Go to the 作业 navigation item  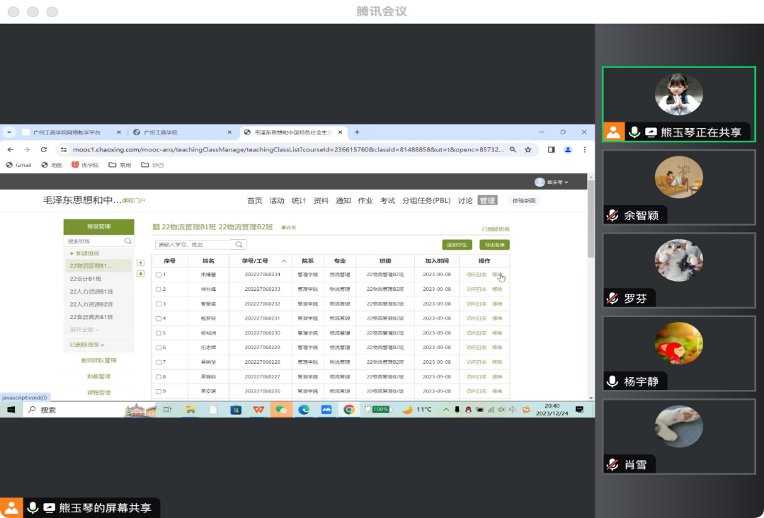pyautogui.click(x=365, y=201)
